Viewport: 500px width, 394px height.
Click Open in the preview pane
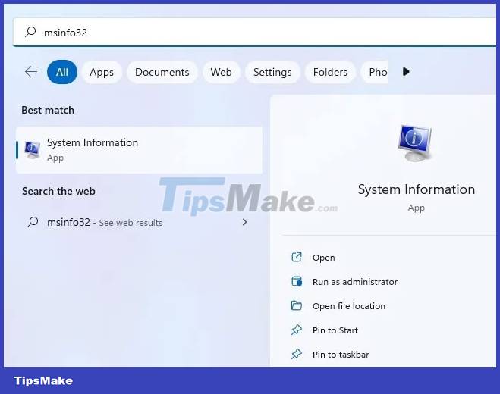[323, 258]
